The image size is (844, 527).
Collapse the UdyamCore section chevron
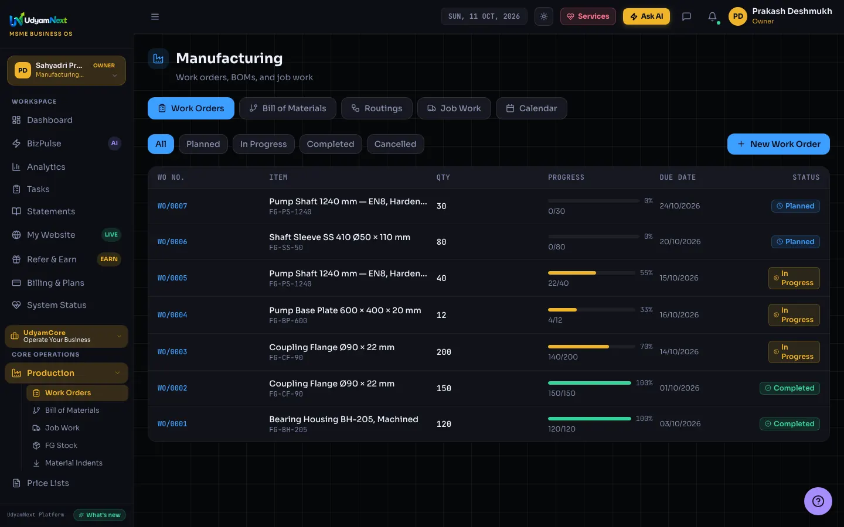pyautogui.click(x=119, y=336)
